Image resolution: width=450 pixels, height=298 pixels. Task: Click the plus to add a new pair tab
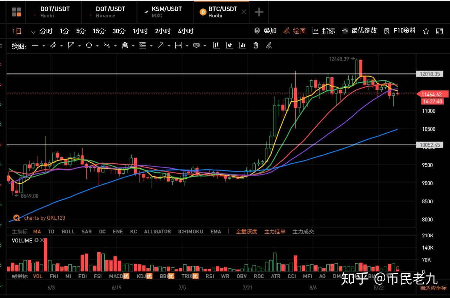[x=259, y=11]
